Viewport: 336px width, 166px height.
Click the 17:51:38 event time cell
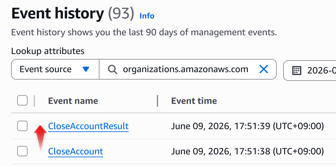[247, 151]
